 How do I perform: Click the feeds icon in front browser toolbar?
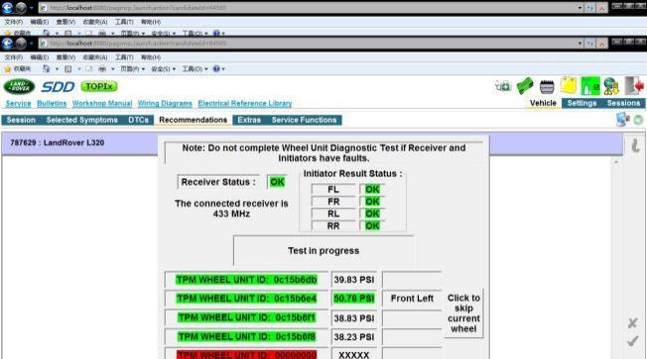(x=68, y=68)
